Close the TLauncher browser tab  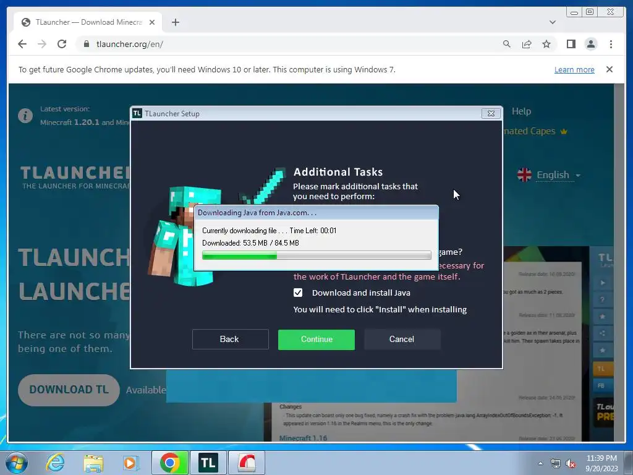tap(152, 22)
